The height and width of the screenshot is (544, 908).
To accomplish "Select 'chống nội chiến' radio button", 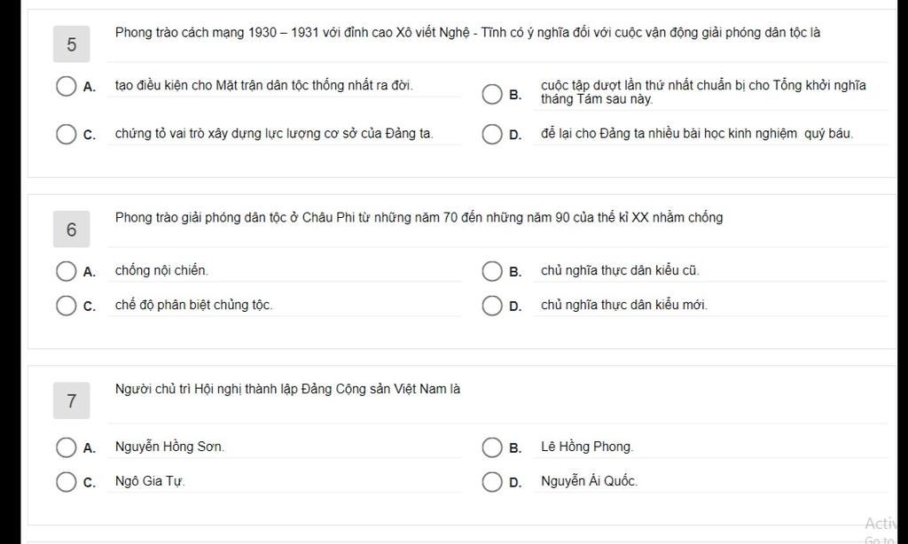I will click(66, 271).
